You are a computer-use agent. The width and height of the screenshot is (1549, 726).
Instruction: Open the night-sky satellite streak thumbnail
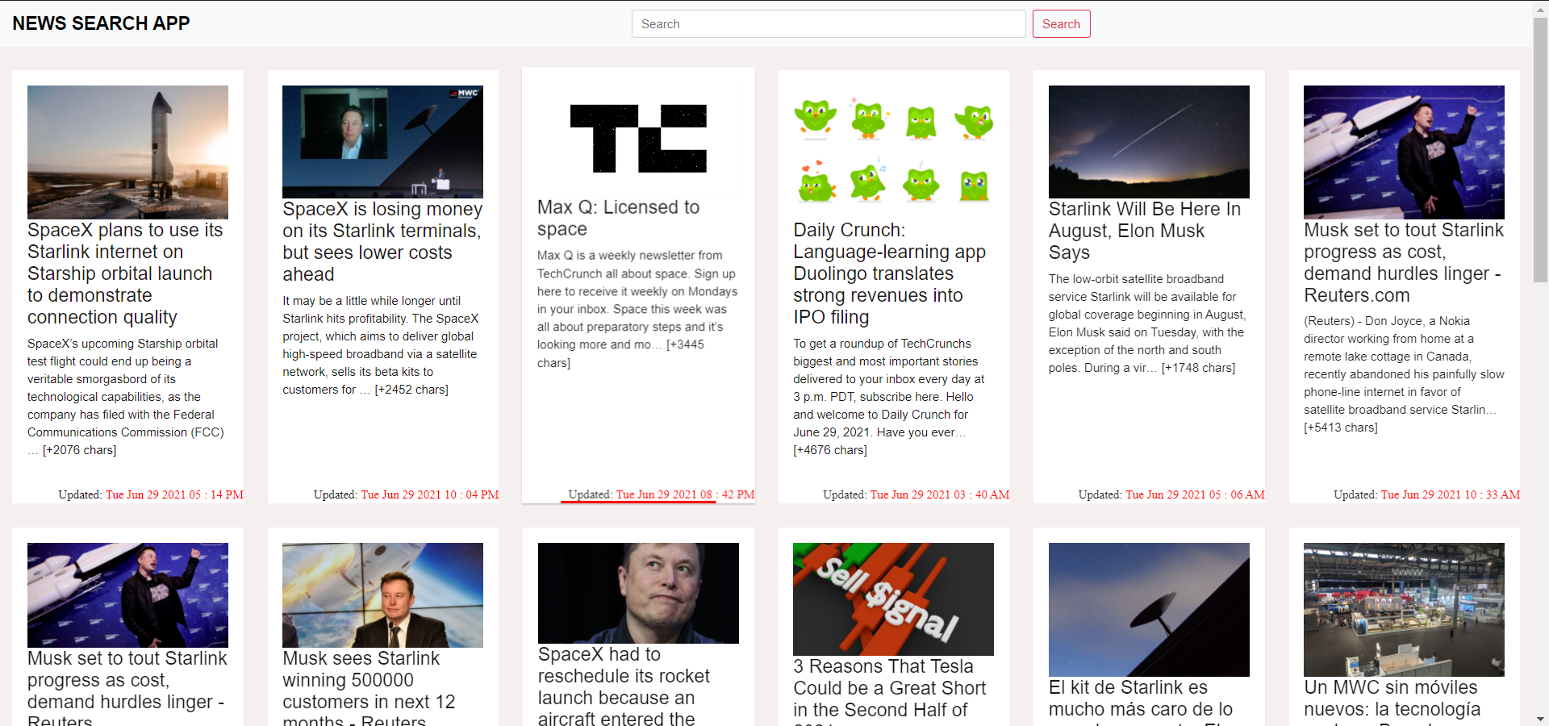[x=1149, y=142]
